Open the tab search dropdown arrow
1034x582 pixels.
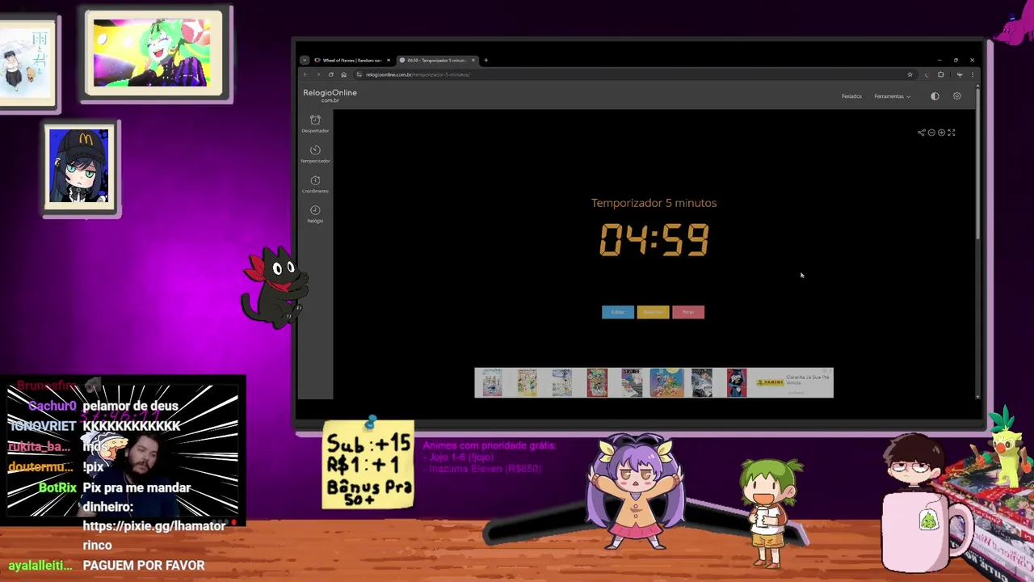[x=304, y=60]
